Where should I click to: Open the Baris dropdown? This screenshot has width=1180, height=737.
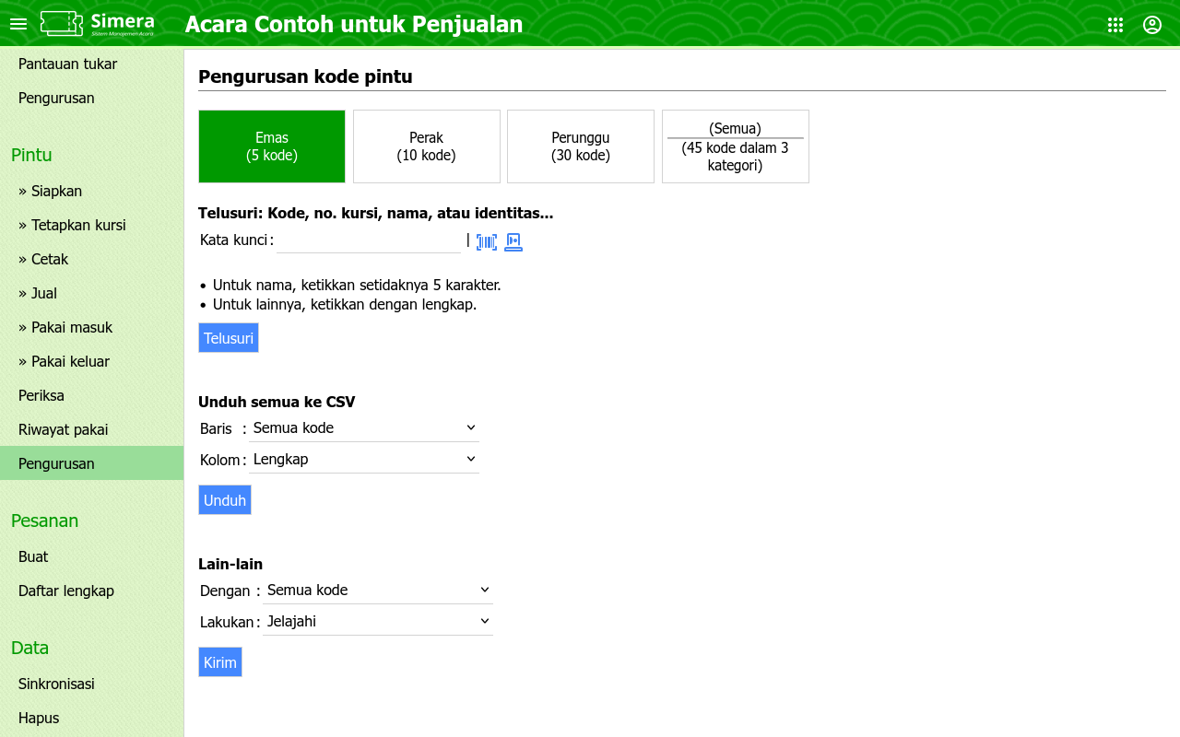(364, 428)
